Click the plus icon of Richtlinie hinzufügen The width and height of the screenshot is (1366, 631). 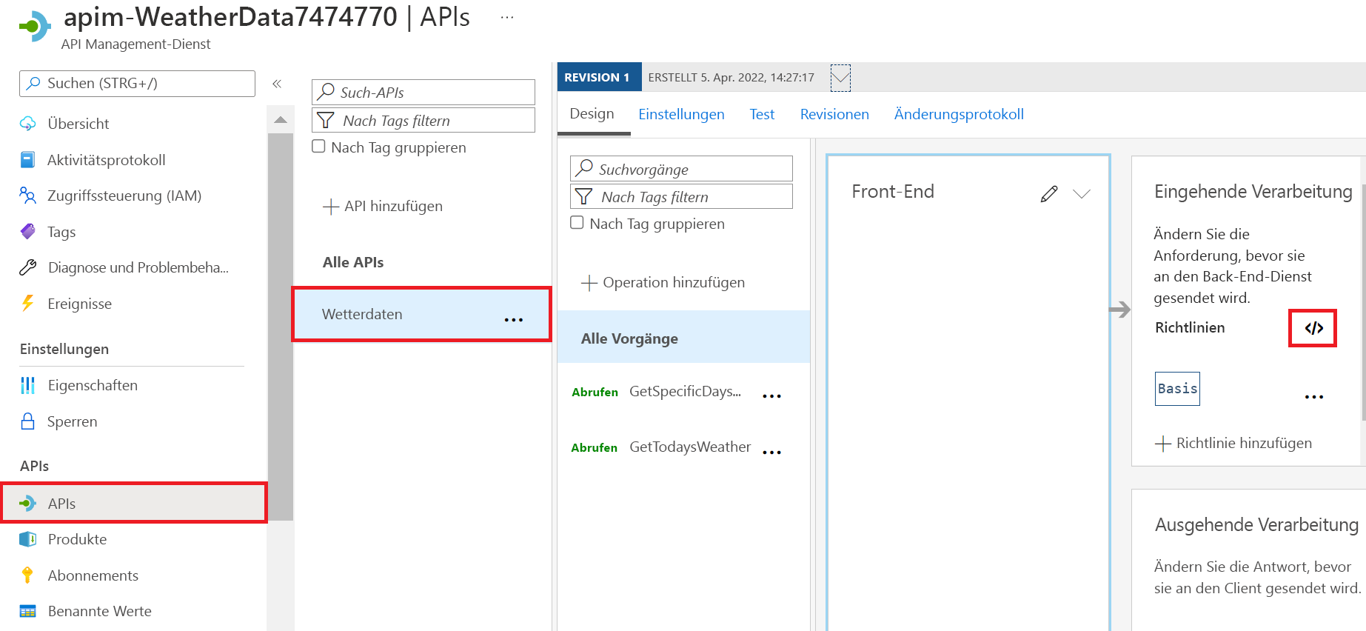(1163, 444)
